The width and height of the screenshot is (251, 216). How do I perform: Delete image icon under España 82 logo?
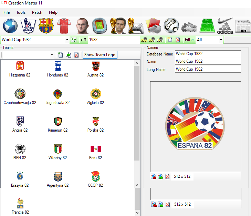pos(167,177)
